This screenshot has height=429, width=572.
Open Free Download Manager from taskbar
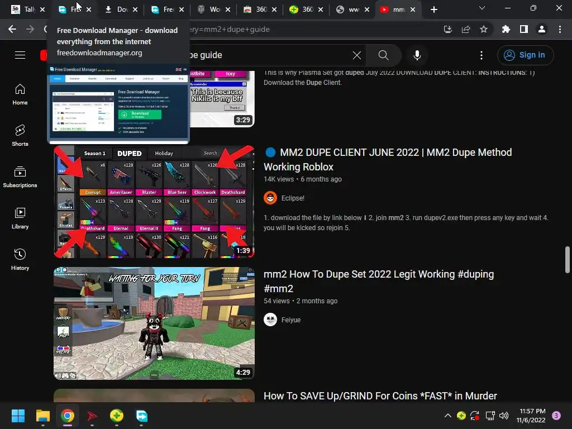(141, 416)
